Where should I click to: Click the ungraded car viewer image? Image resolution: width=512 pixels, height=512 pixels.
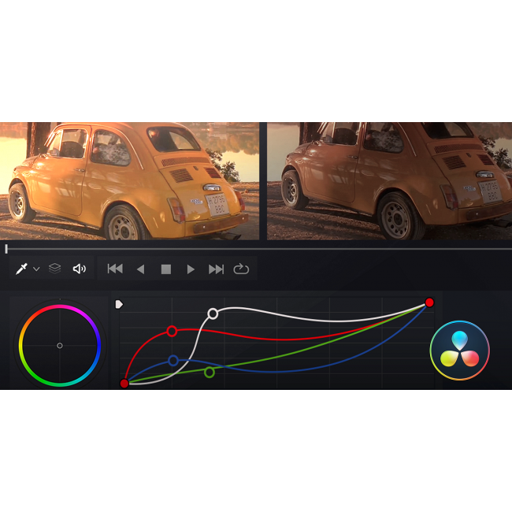(390, 181)
